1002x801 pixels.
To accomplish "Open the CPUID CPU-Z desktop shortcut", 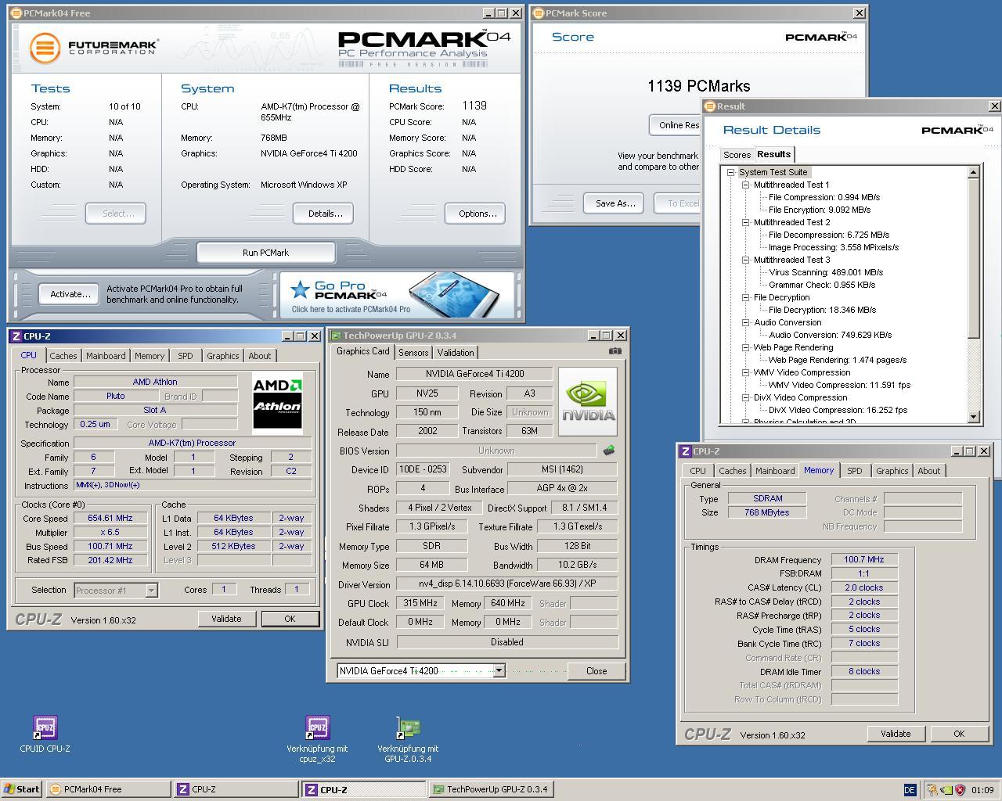I will coord(45,727).
